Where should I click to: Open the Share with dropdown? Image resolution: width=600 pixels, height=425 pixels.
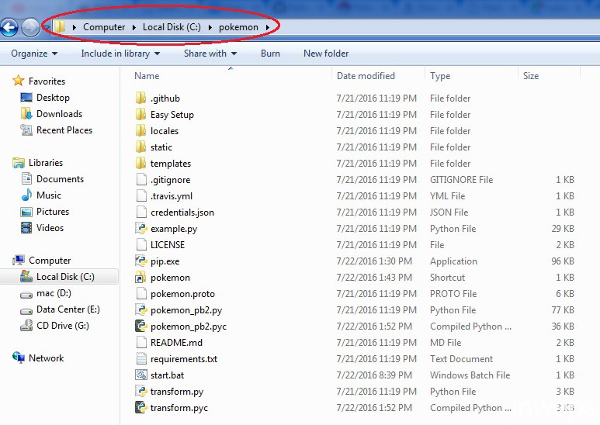210,54
